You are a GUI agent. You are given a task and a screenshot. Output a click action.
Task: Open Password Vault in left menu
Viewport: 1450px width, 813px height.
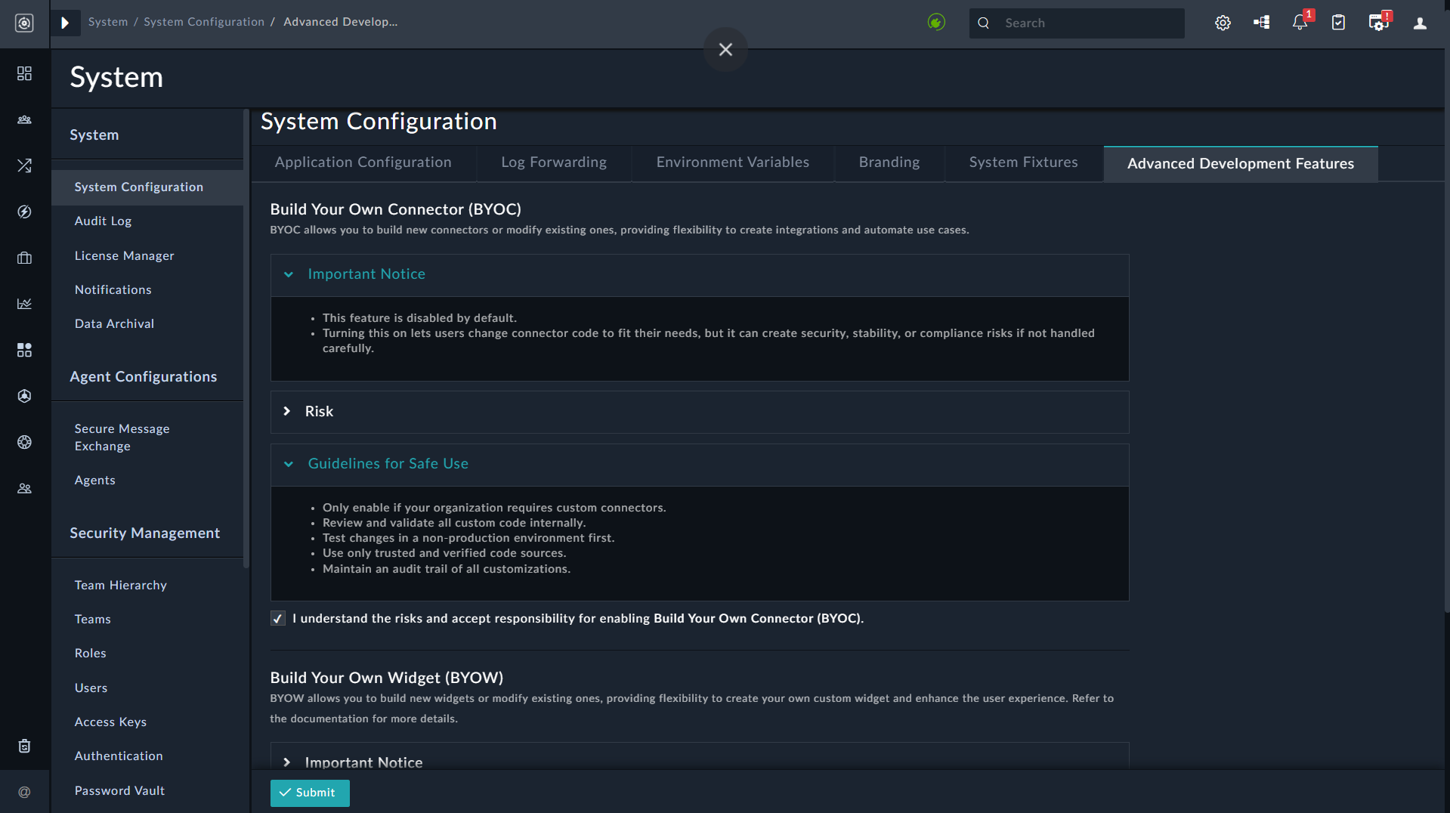coord(119,790)
